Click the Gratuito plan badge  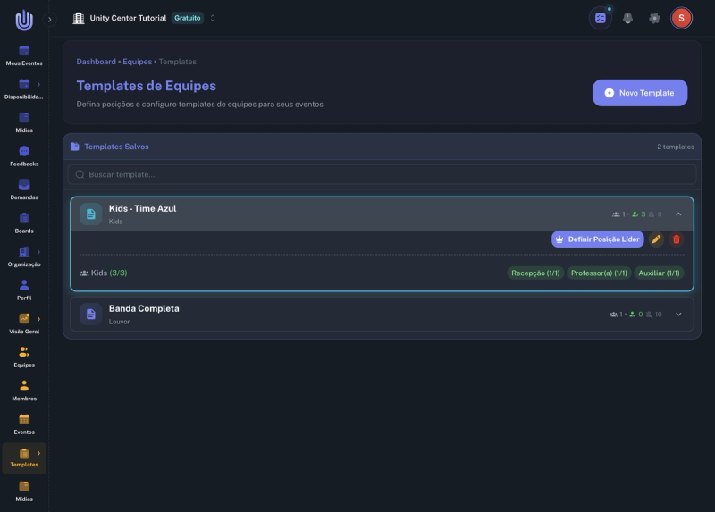click(188, 18)
